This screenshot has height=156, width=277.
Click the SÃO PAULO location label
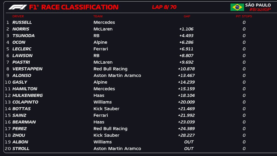258,5
